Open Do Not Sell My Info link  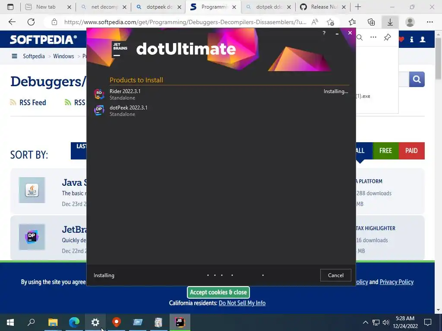[242, 303]
